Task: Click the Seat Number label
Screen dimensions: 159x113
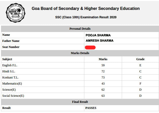Action: (x=11, y=47)
